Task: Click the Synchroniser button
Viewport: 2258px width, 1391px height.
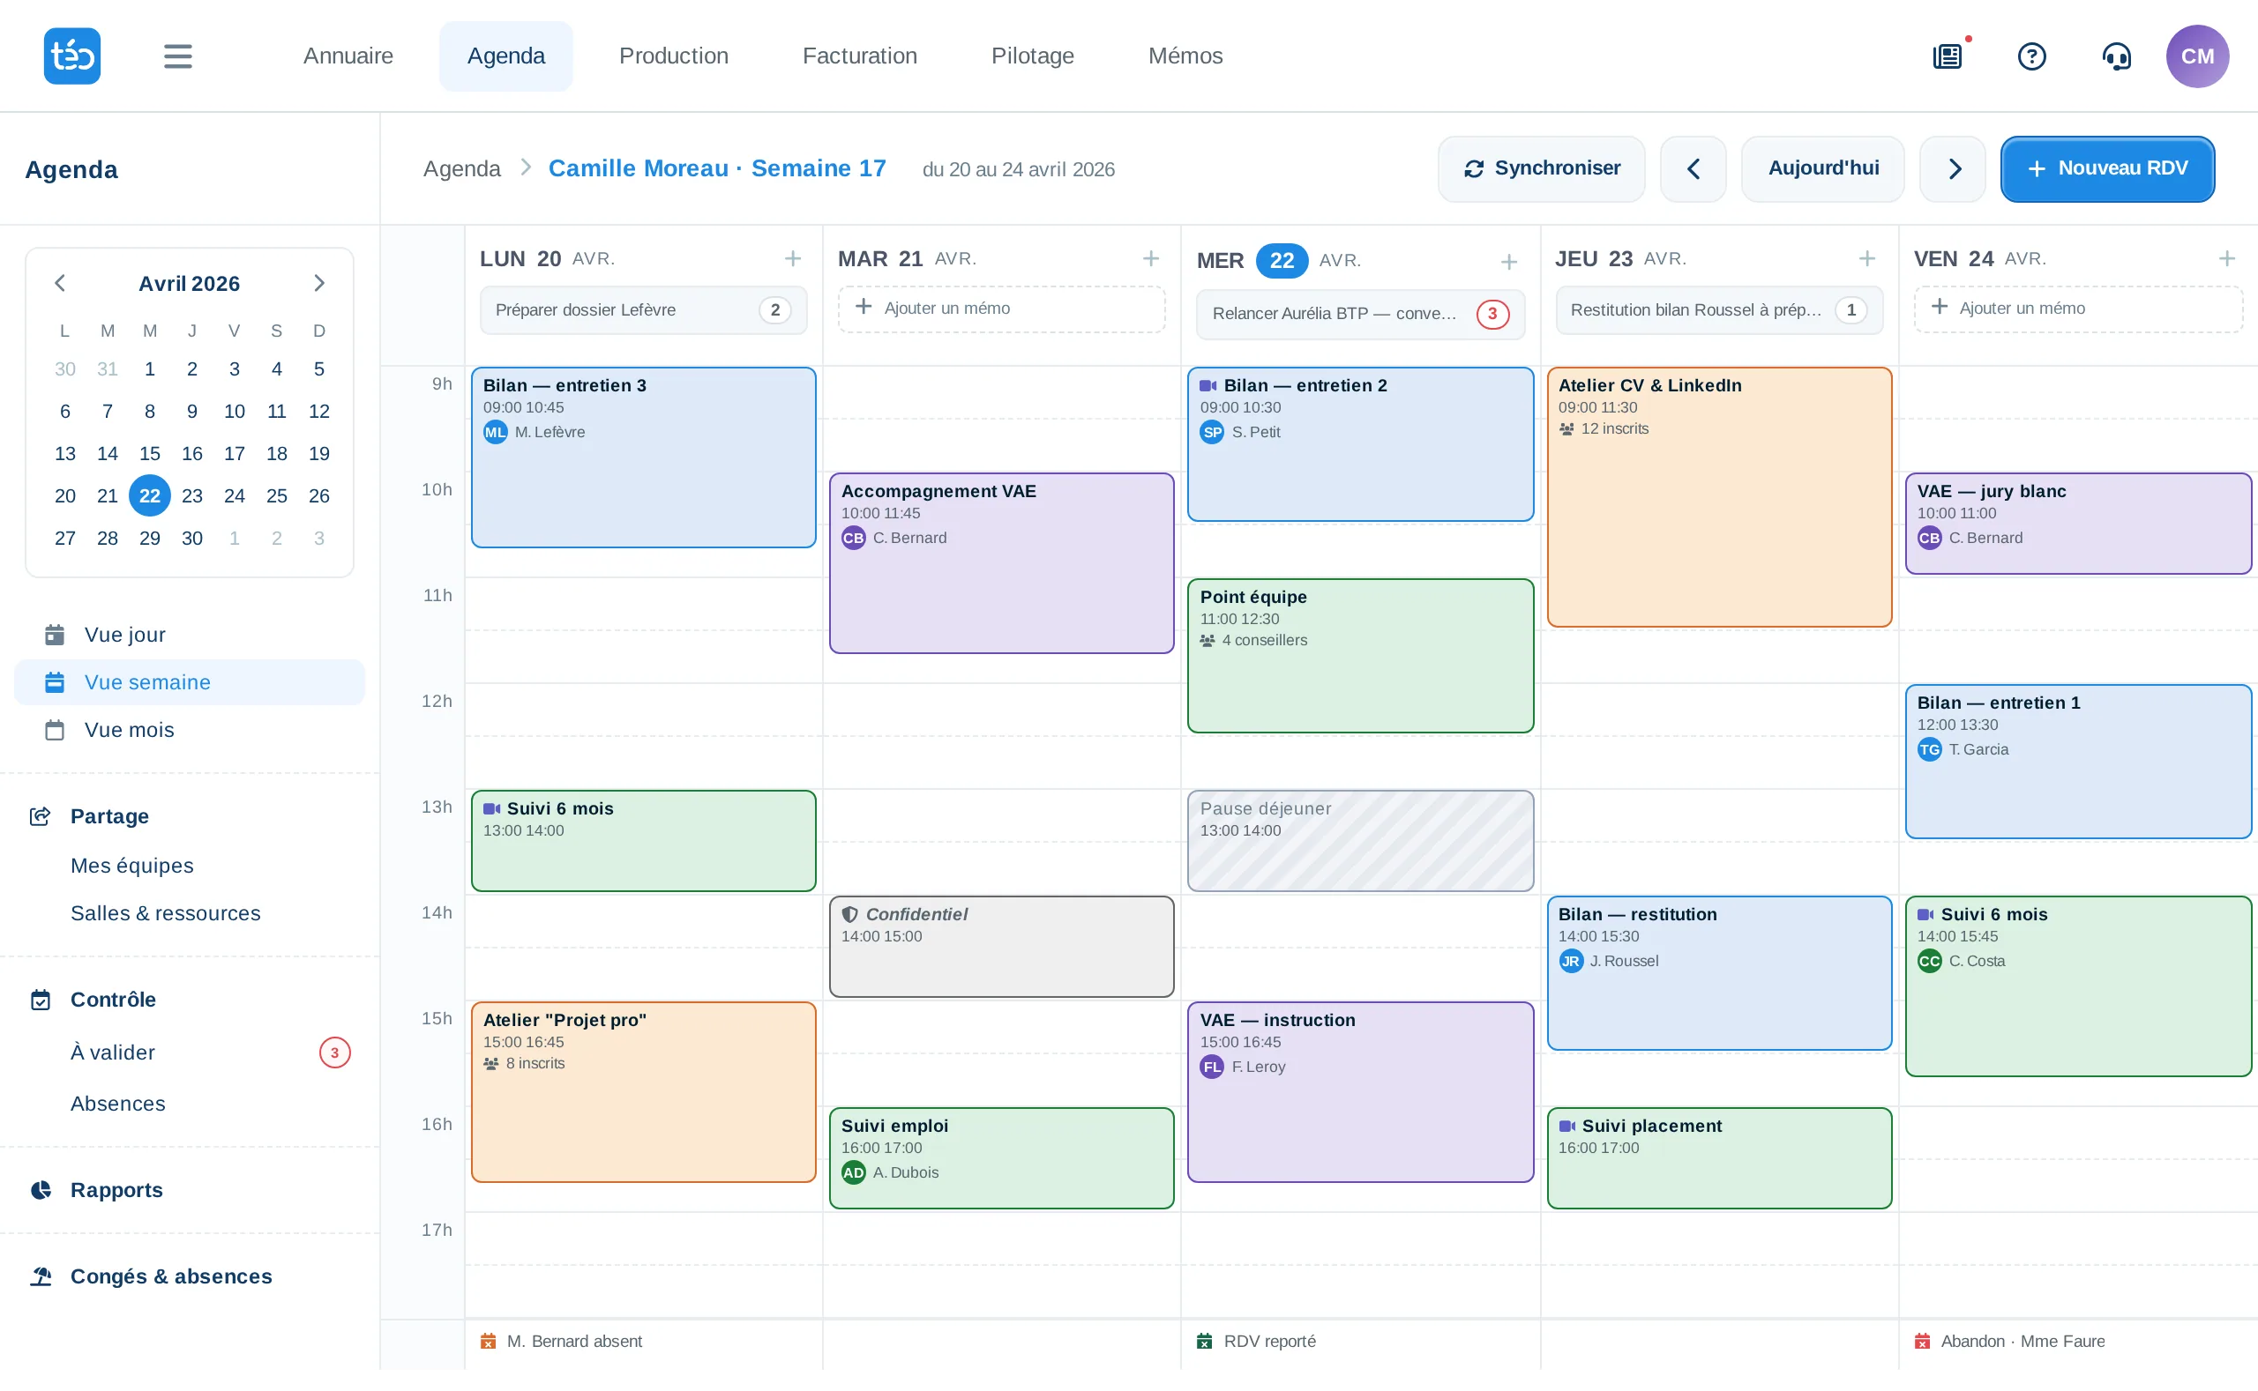Action: (1542, 169)
